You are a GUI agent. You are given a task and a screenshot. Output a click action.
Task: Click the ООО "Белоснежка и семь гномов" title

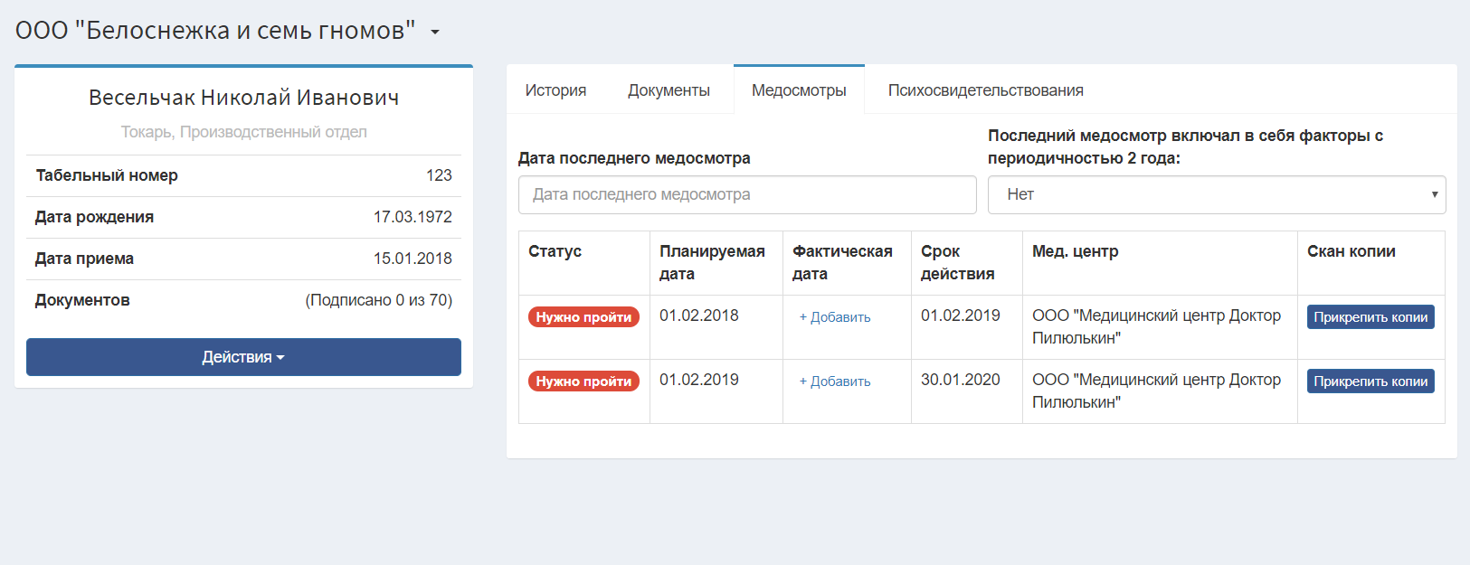click(x=215, y=31)
